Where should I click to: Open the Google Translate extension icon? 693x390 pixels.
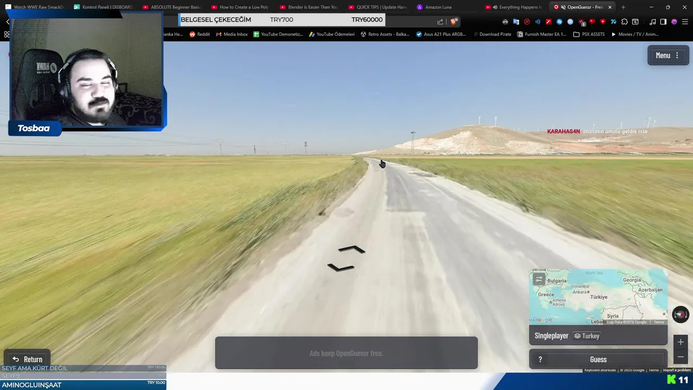point(516,22)
